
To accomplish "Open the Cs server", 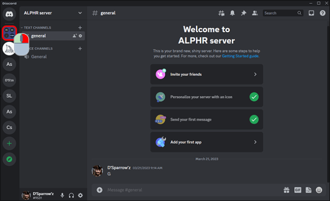I will pos(9,127).
